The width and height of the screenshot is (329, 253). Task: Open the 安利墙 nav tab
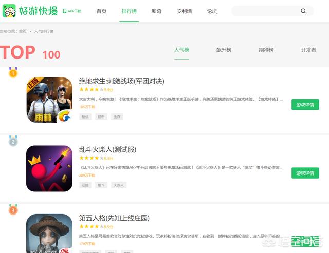(184, 11)
